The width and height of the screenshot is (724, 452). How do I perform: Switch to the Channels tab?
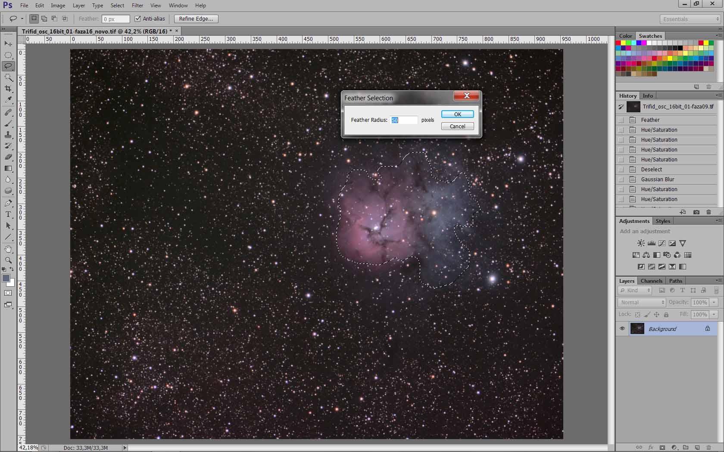tap(651, 281)
